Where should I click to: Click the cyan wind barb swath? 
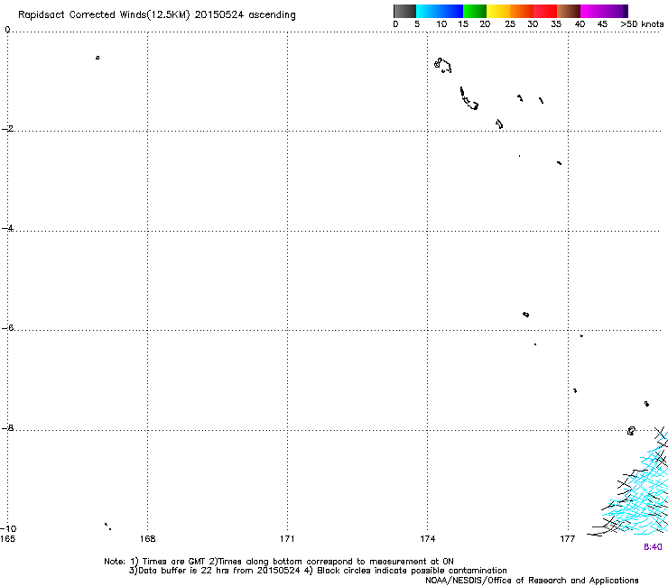(639, 494)
